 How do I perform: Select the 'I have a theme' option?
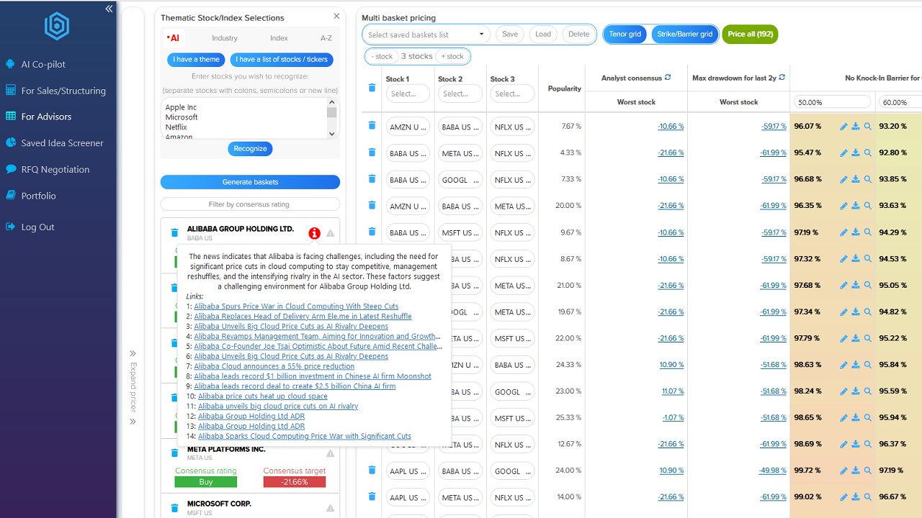tap(196, 60)
